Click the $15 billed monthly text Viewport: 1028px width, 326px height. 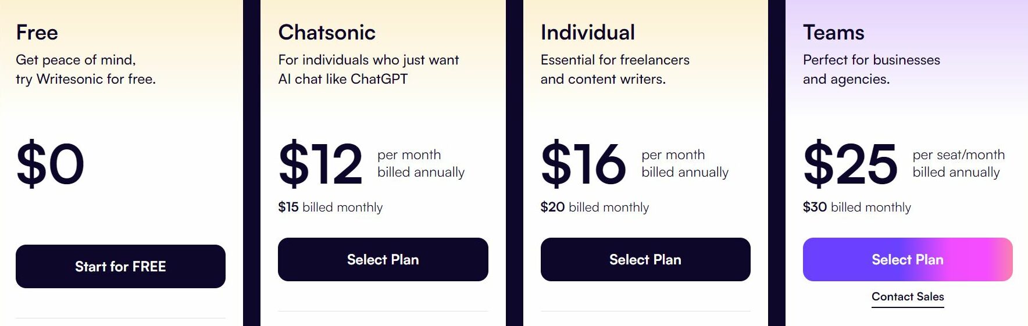click(x=330, y=207)
